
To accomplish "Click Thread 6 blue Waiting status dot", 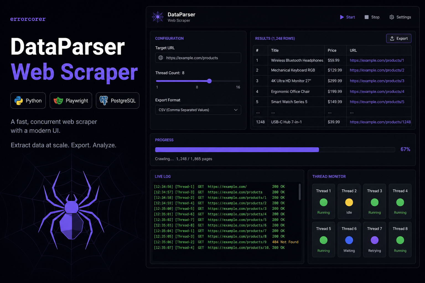I will (x=349, y=240).
